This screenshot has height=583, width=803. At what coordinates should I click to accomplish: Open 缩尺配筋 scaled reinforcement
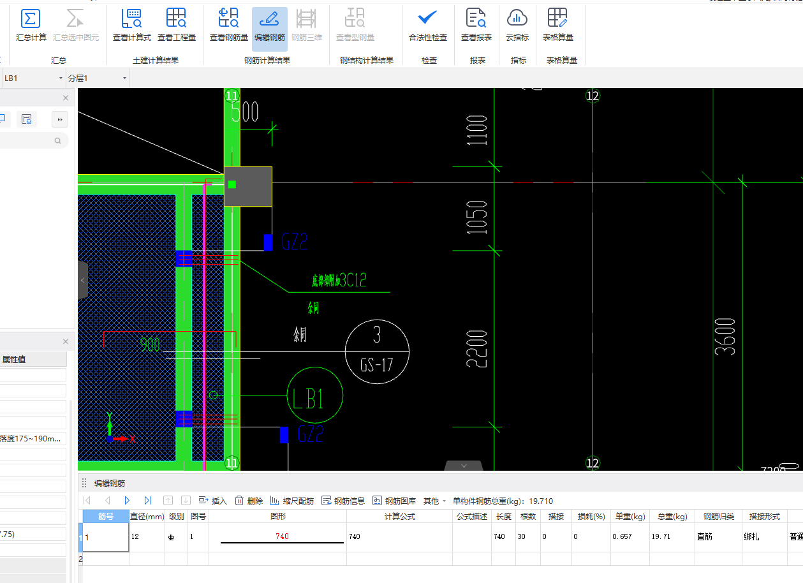click(x=292, y=501)
